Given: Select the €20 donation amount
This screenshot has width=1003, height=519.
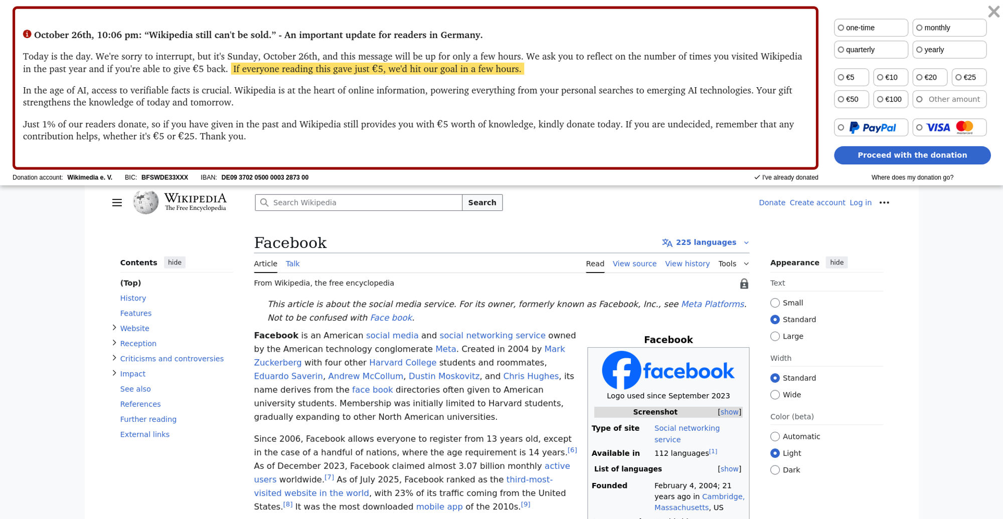Looking at the screenshot, I should 929,78.
